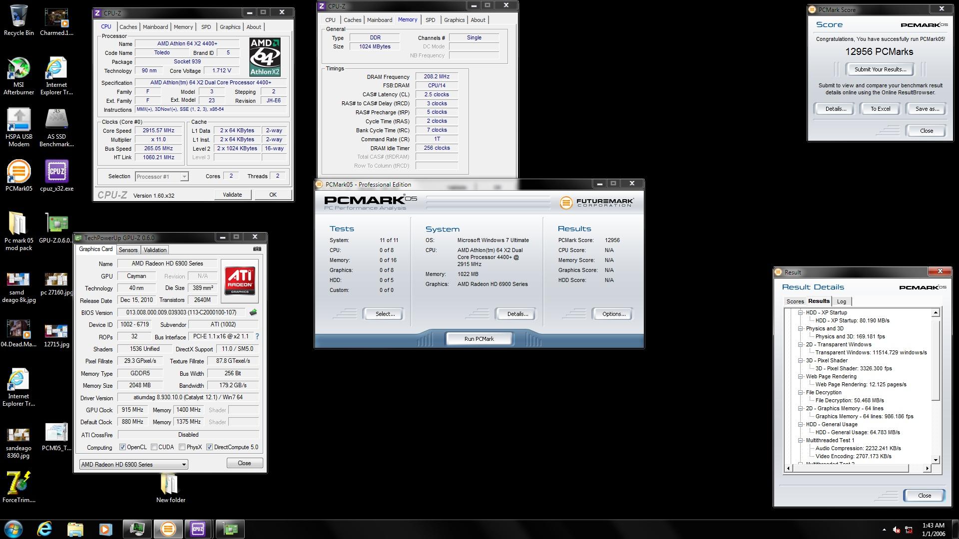Open the Charmed.1 video file icon
The width and height of the screenshot is (959, 539).
(x=56, y=20)
